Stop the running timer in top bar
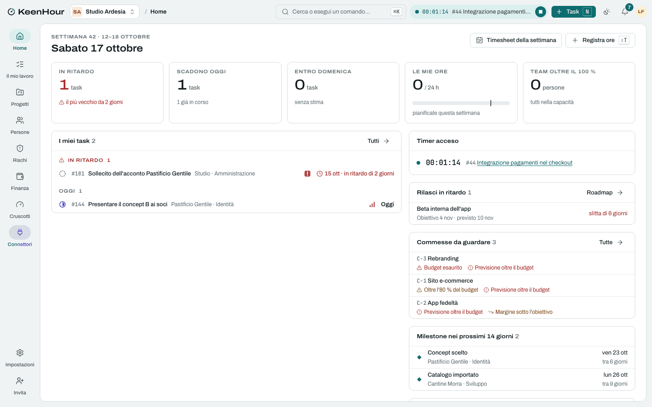Image resolution: width=652 pixels, height=407 pixels. coord(540,12)
